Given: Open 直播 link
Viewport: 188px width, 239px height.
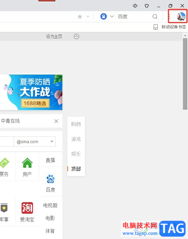Looking at the screenshot, I should 50,160.
